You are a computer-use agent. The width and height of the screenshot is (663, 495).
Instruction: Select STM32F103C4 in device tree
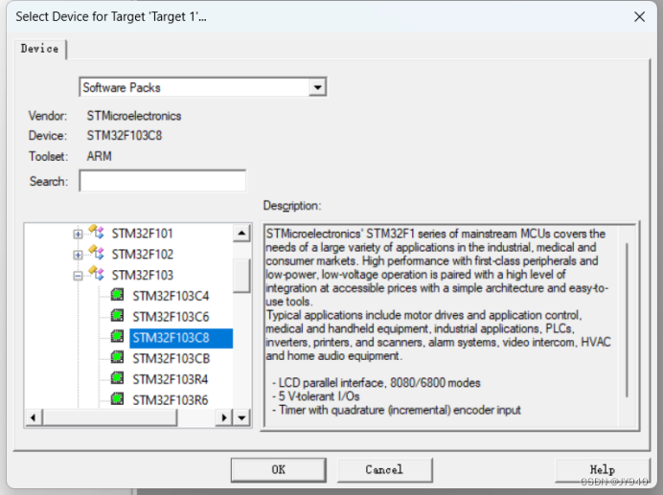point(171,296)
